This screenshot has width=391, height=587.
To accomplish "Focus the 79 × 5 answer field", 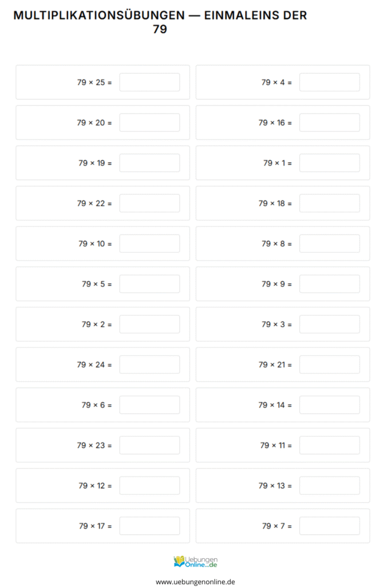I will coord(149,284).
